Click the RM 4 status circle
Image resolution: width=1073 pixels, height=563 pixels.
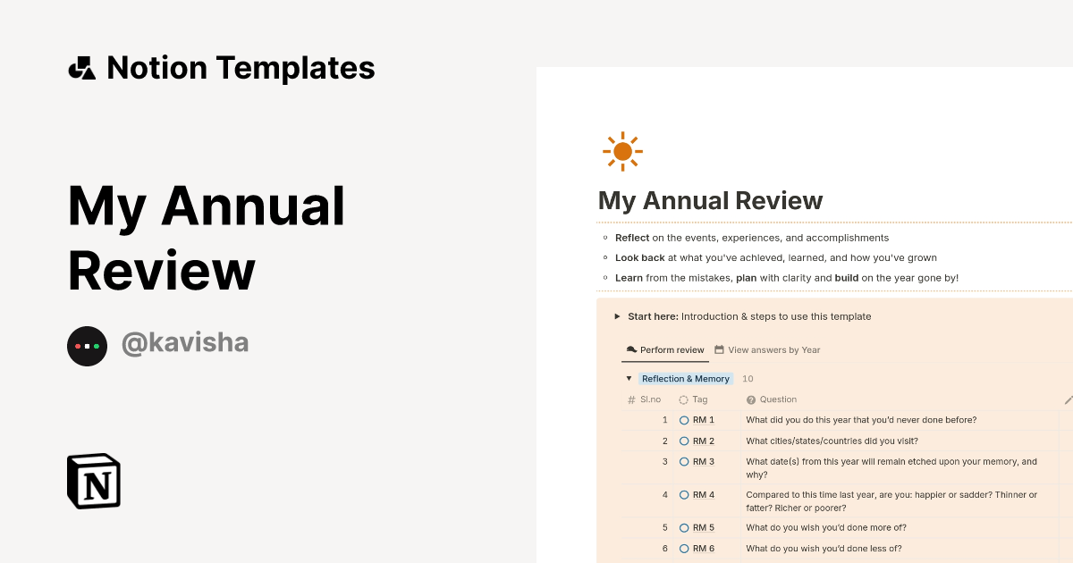tap(684, 495)
